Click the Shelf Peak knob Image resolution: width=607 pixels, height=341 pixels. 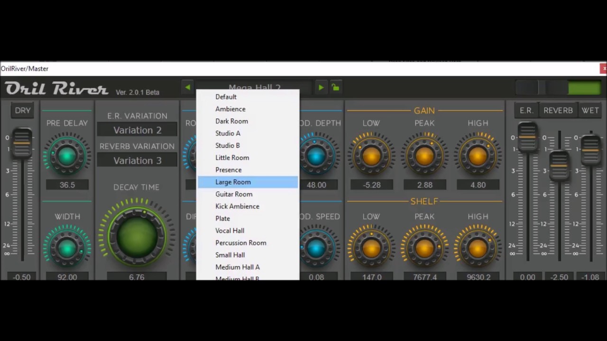coord(424,248)
